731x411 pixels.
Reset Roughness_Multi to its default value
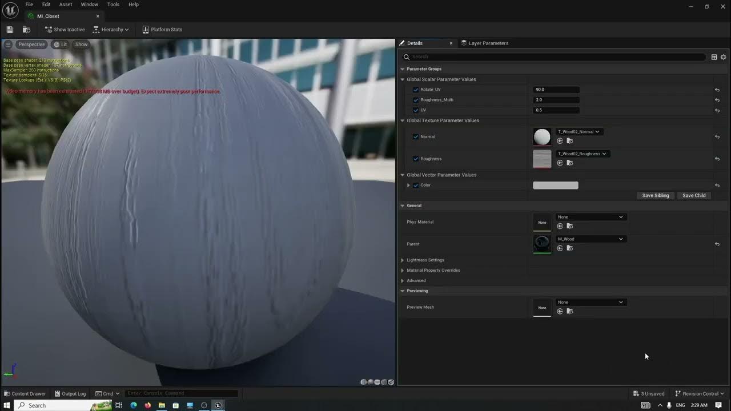pos(717,100)
